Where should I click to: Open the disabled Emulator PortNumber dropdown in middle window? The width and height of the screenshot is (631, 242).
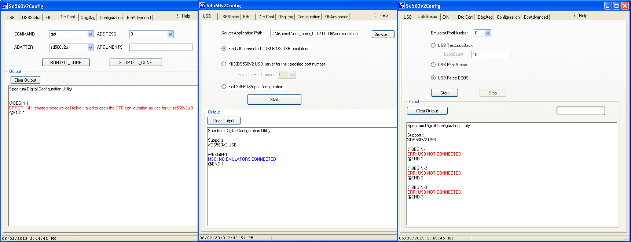tap(292, 75)
